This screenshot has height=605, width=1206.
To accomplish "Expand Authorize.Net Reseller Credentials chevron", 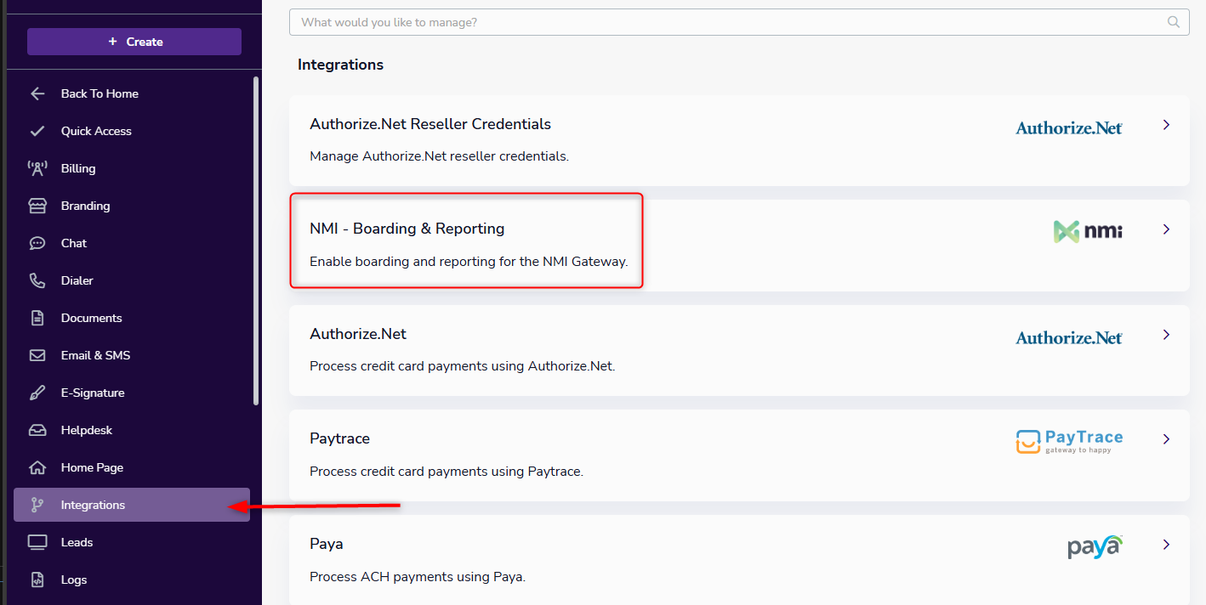I will click(x=1166, y=125).
